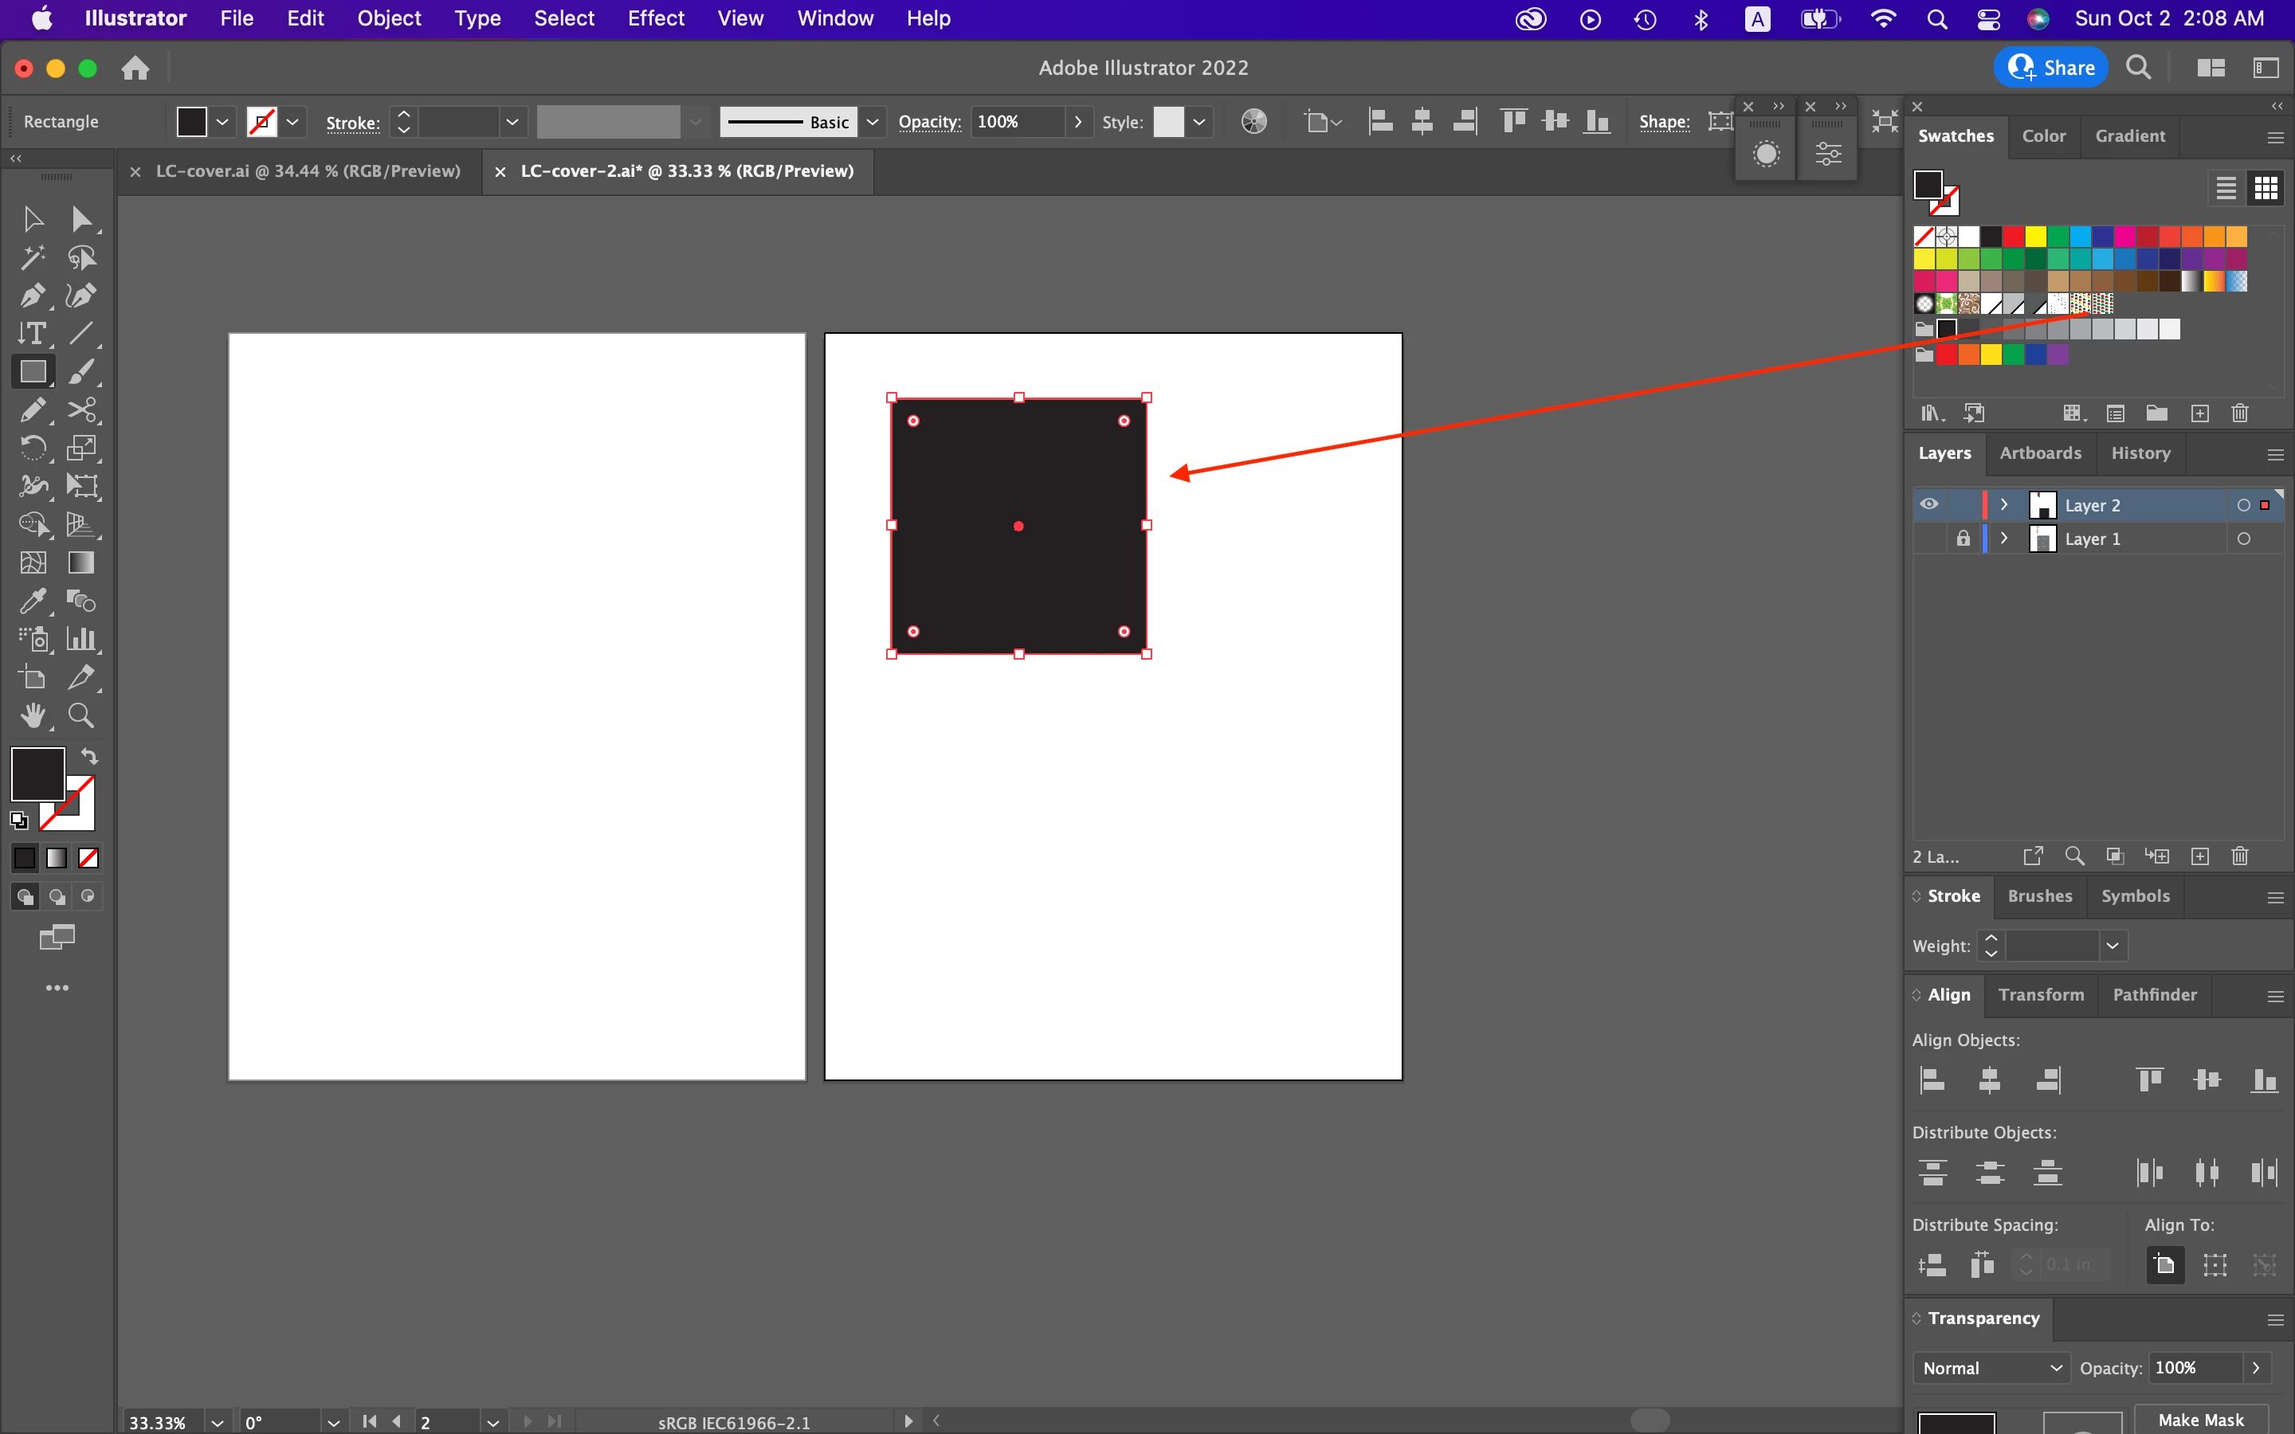Screen dimensions: 2295x1434
Task: Click the Hand tool
Action: coord(32,716)
